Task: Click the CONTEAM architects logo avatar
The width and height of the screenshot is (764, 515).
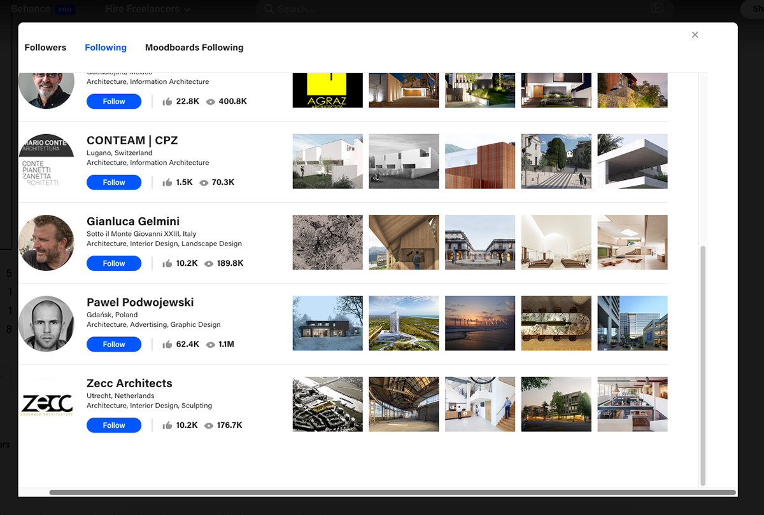Action: coord(46,161)
